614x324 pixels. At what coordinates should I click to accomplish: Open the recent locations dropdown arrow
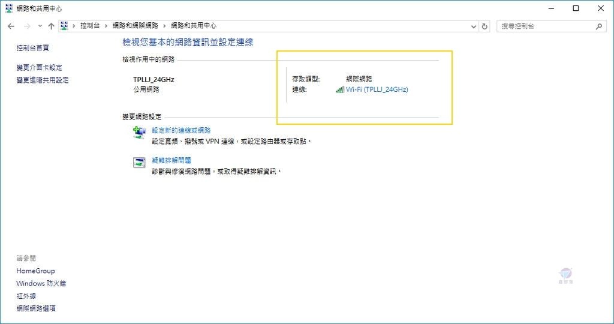click(40, 26)
